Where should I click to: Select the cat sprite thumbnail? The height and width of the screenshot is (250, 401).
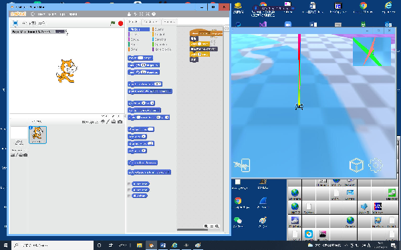point(37,135)
